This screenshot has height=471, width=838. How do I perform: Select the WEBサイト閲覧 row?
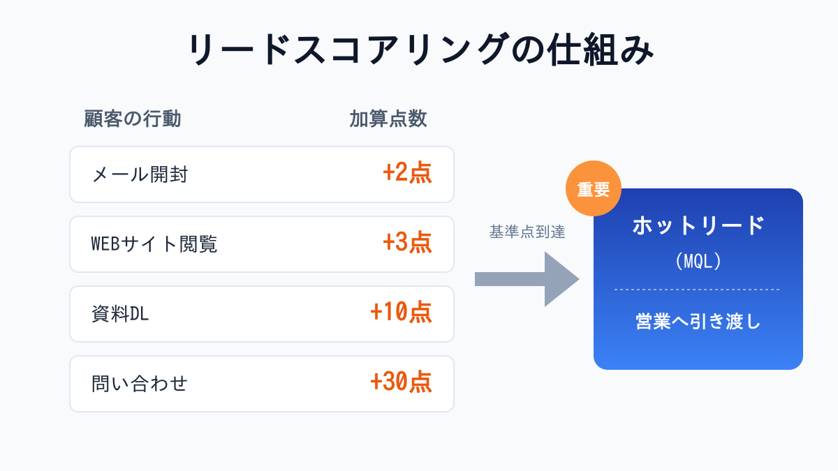tap(262, 244)
